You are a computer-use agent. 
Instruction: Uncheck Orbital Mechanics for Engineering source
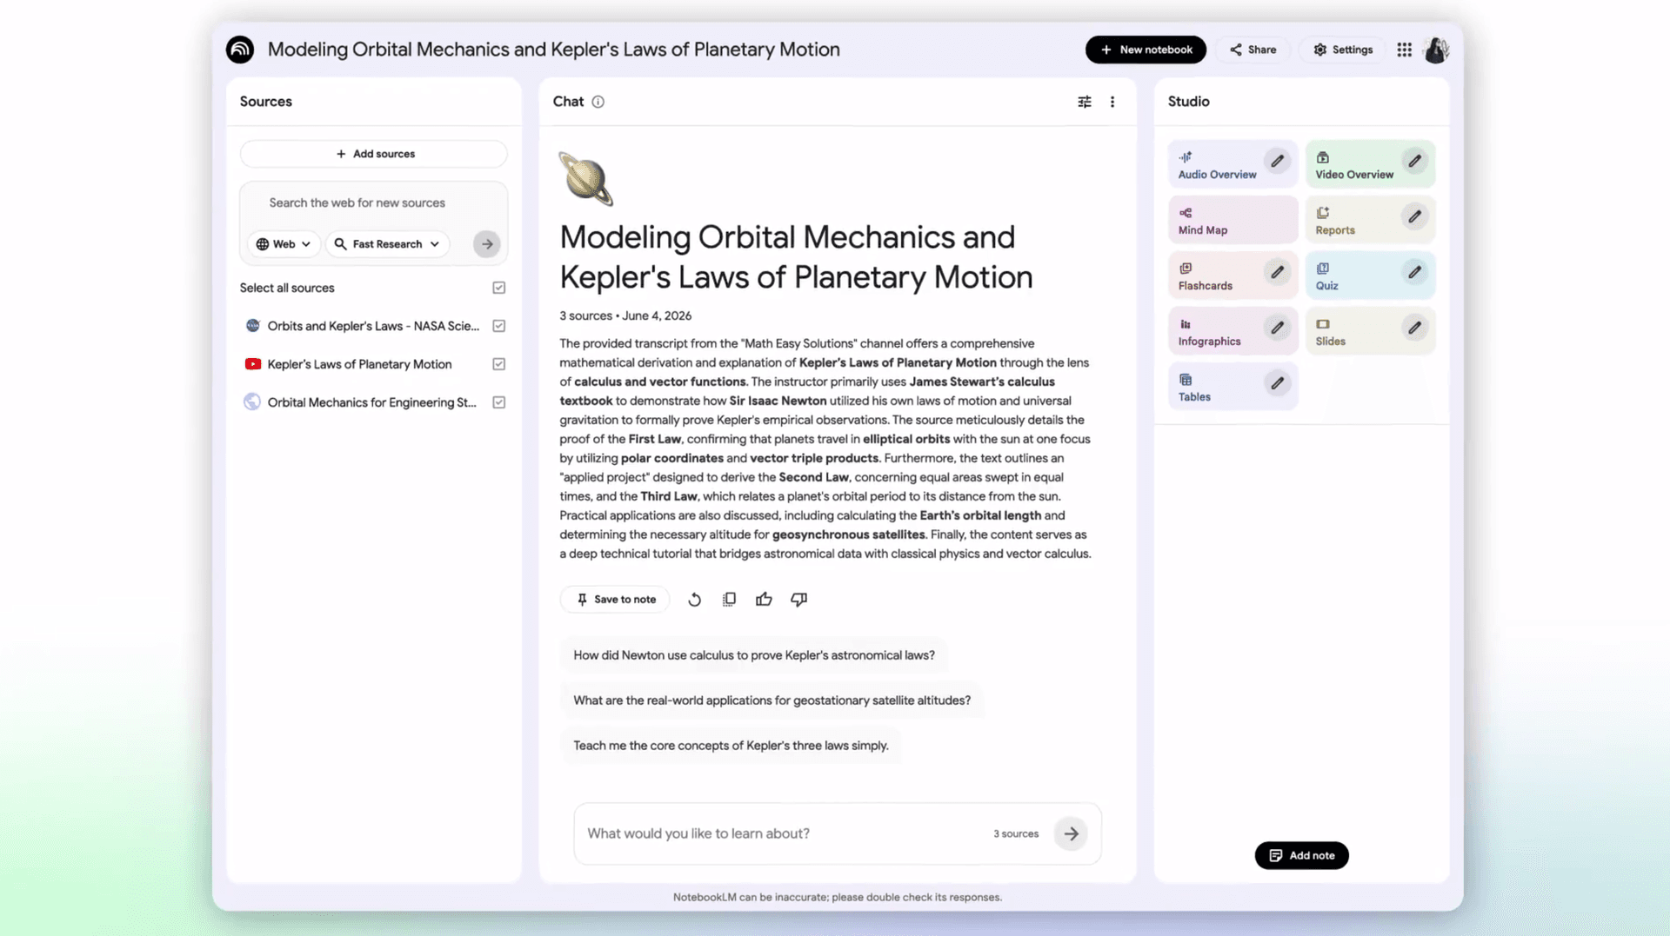(x=499, y=402)
